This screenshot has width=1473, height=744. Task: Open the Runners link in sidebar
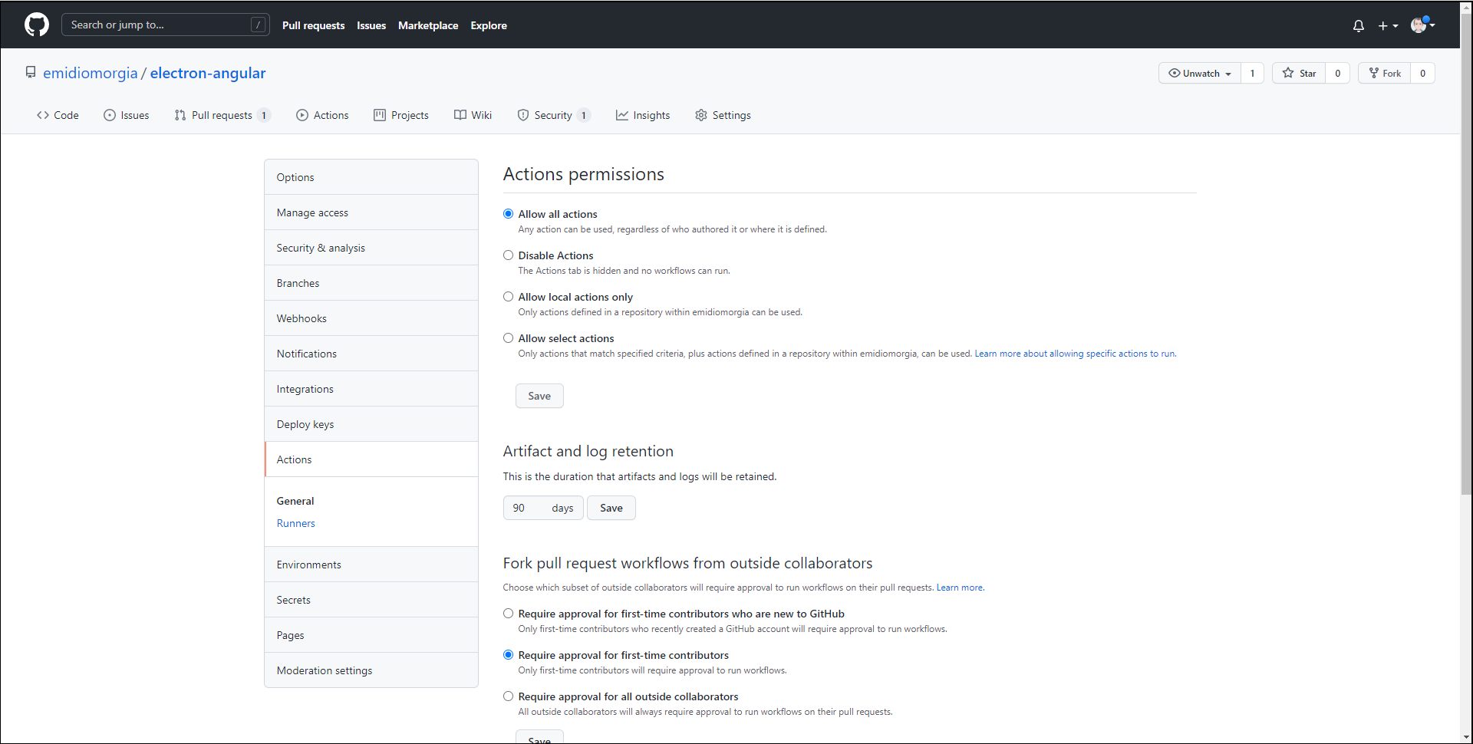pos(295,523)
